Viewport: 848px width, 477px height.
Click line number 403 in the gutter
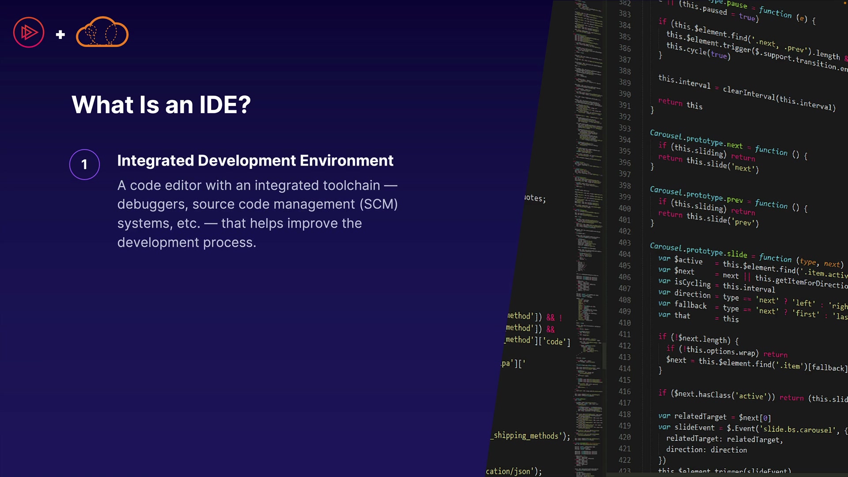coord(625,242)
